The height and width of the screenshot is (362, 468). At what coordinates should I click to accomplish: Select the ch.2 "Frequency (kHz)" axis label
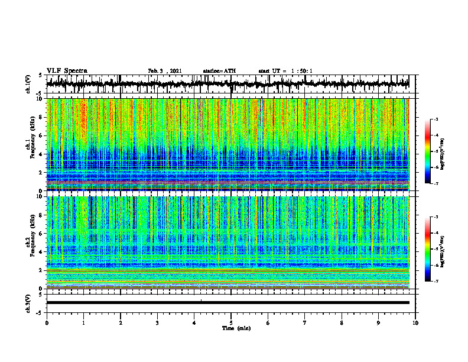pyautogui.click(x=32, y=235)
